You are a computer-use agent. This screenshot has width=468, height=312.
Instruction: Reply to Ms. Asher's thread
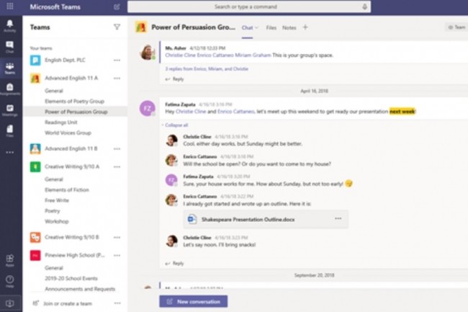point(175,79)
